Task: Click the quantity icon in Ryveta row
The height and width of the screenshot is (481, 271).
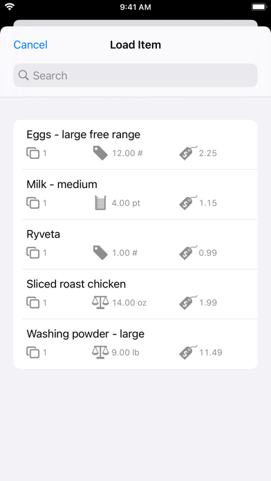Action: [33, 252]
